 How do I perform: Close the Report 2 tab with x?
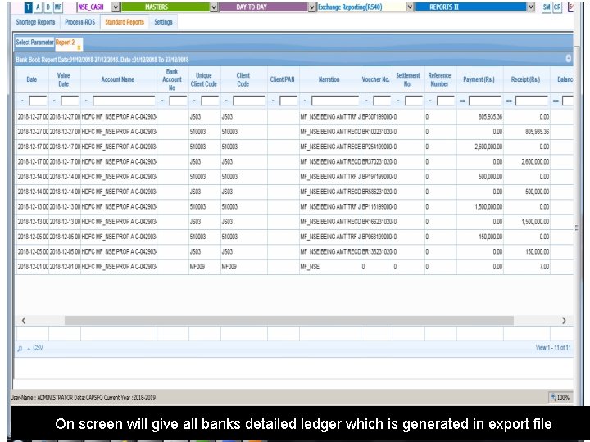[x=79, y=47]
